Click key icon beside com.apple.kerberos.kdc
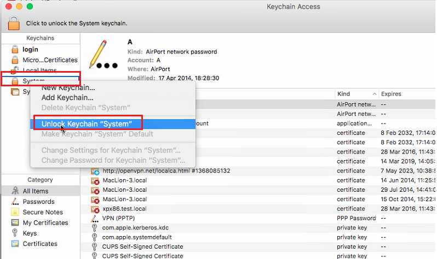This screenshot has height=259, width=437. point(95,228)
